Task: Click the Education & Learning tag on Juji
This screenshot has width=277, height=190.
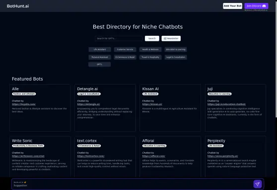Action: coord(219,94)
